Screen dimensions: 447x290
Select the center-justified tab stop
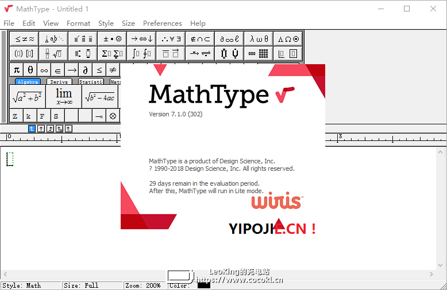click(x=41, y=129)
